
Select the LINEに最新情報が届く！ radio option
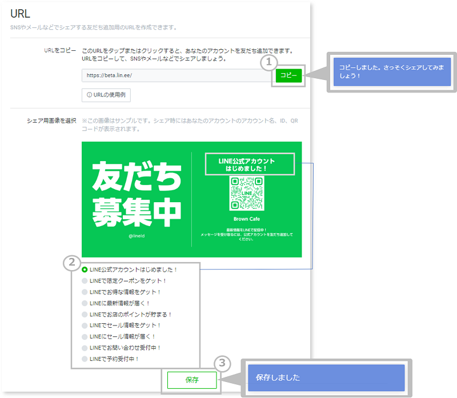(85, 303)
